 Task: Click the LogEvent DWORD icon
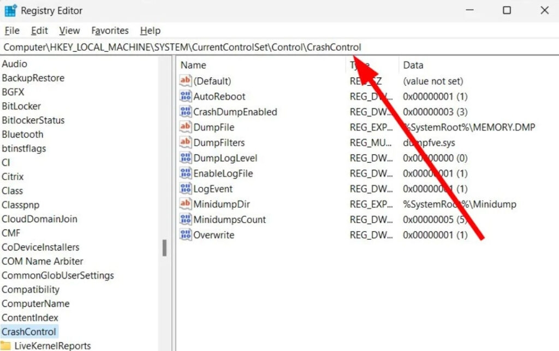186,188
